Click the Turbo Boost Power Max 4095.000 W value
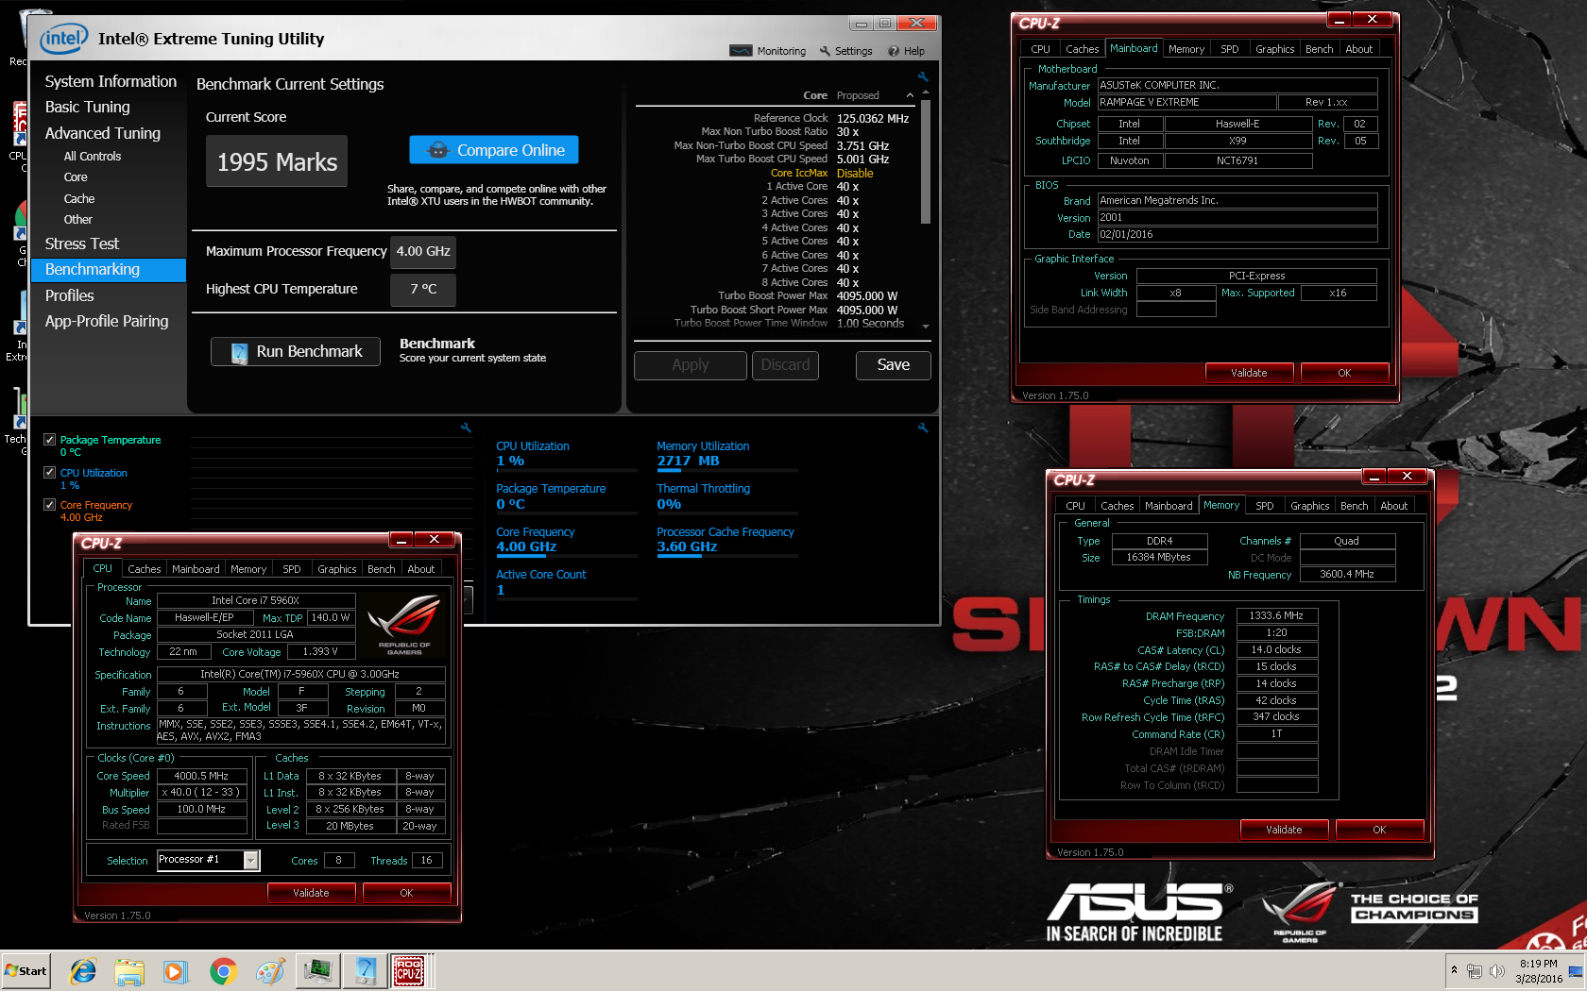Screen dimensions: 1587x991 tap(866, 296)
